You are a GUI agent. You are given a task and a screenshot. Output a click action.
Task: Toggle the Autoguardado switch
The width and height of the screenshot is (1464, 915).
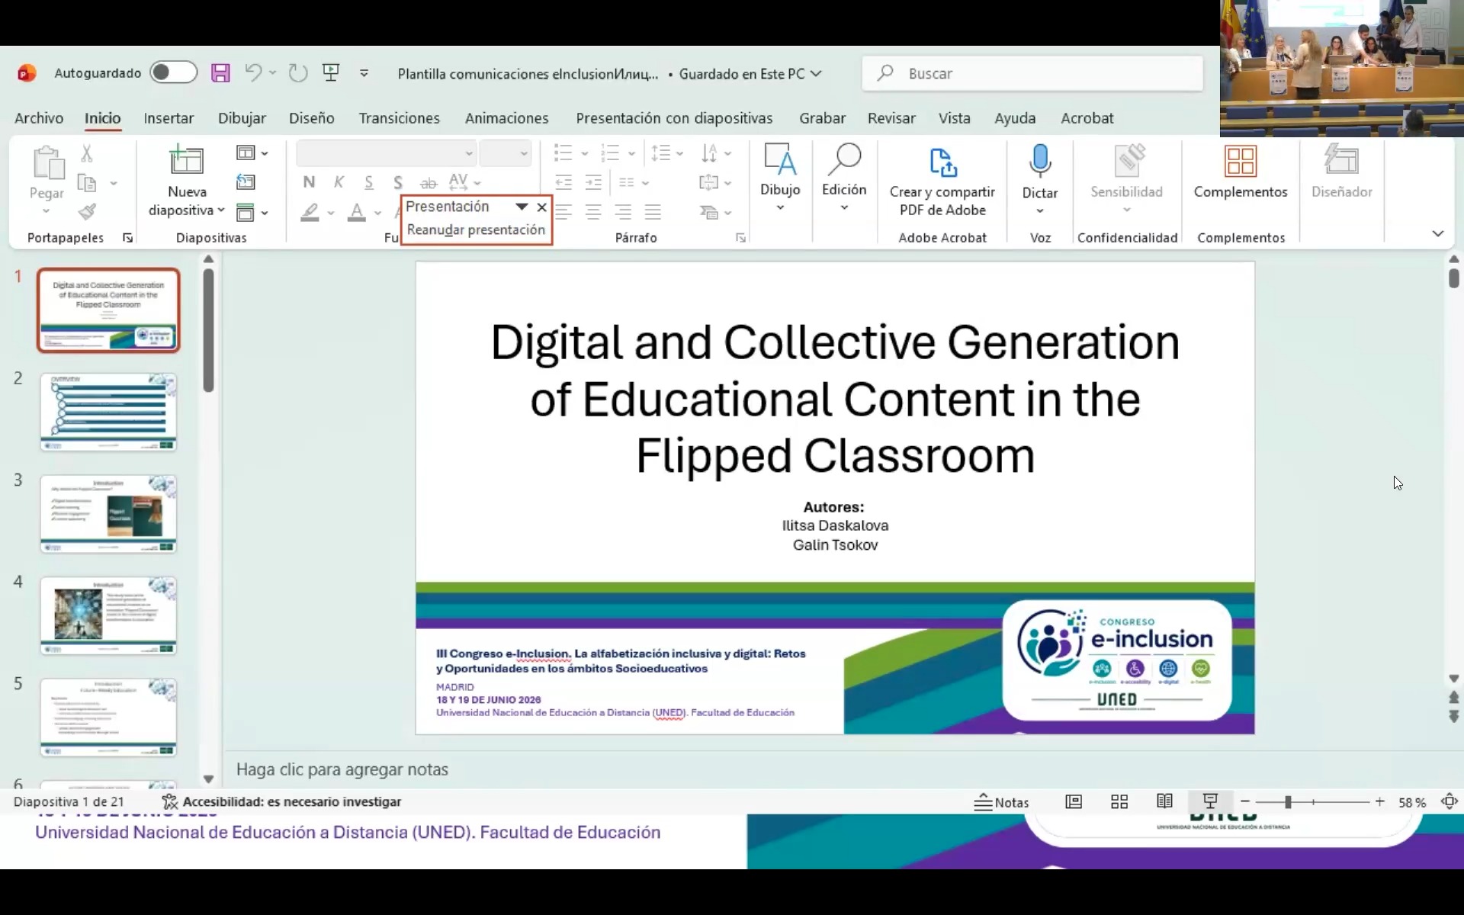tap(173, 72)
